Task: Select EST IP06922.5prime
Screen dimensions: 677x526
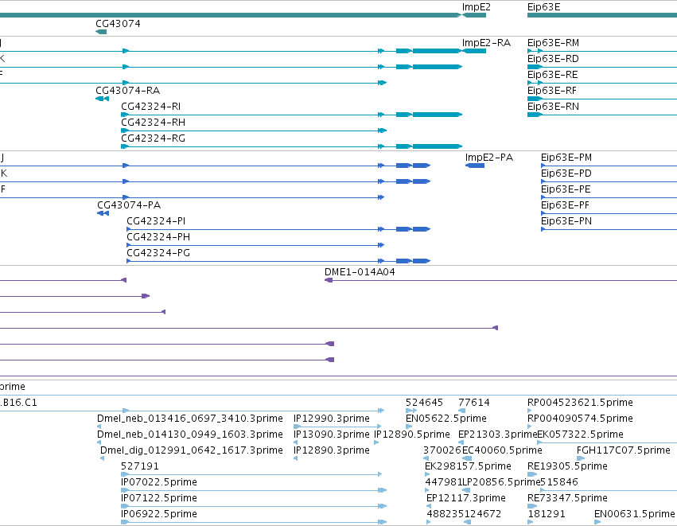Action: click(x=159, y=515)
